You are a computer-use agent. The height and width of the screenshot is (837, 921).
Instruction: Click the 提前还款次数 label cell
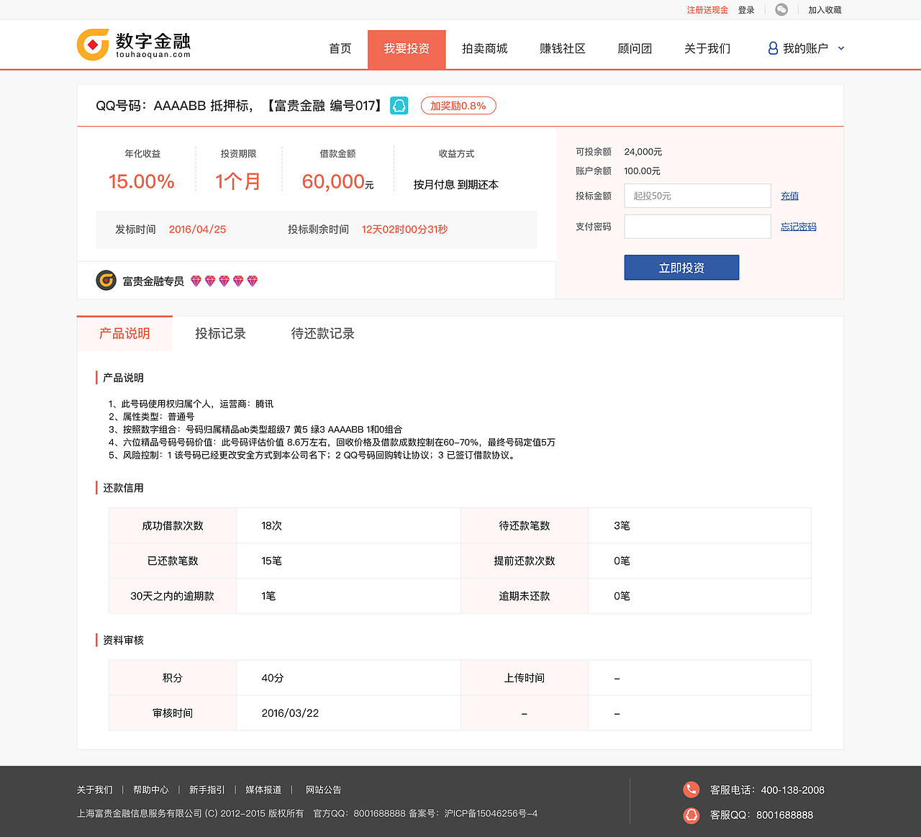[x=525, y=561]
